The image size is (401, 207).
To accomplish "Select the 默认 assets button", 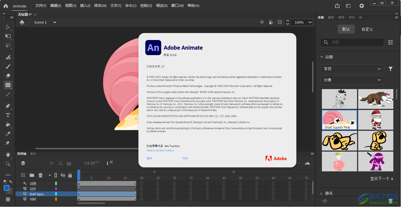I will coord(346,29).
